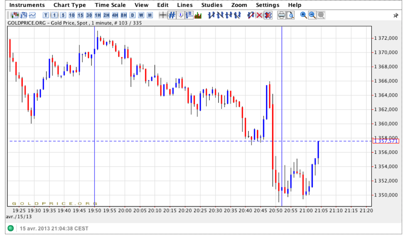408x236 pixels.
Task: Select the 5-minute time scale button
Action: pos(63,15)
